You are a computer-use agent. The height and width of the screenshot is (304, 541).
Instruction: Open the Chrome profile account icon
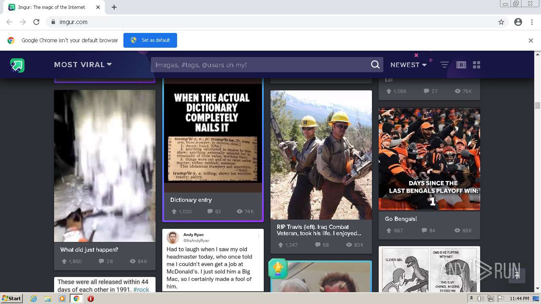point(518,22)
